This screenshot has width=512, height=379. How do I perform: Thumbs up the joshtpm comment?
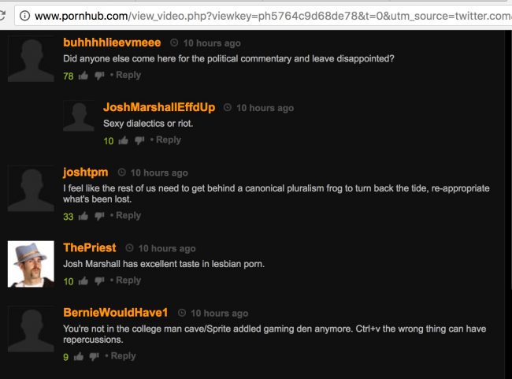pyautogui.click(x=83, y=216)
